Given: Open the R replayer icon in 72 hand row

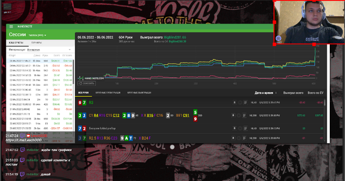Looking at the screenshot, I should pyautogui.click(x=235, y=128).
